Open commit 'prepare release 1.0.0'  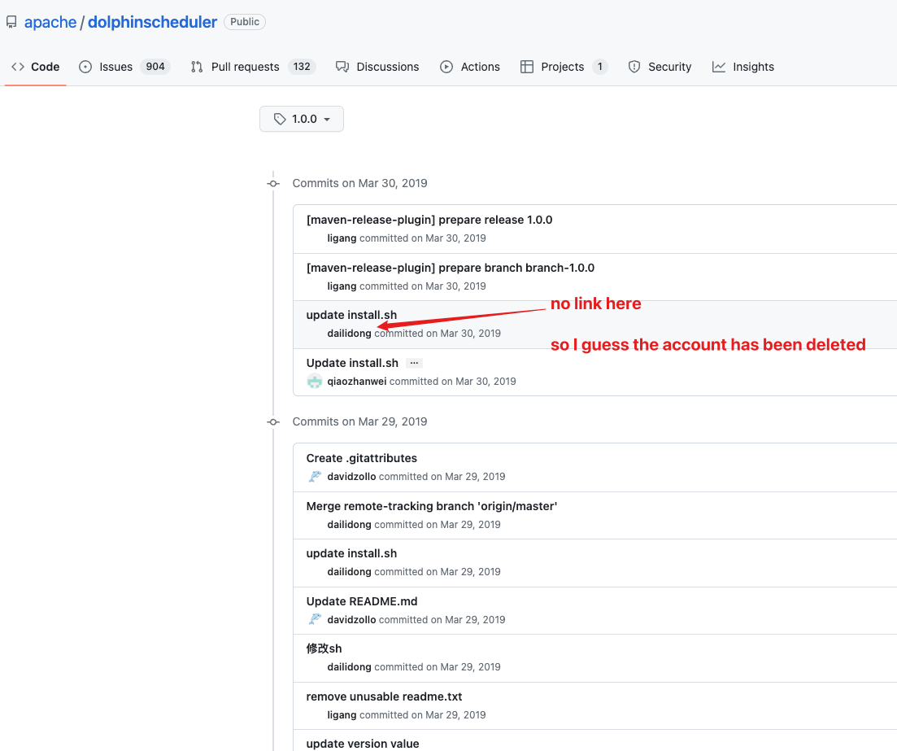point(429,220)
